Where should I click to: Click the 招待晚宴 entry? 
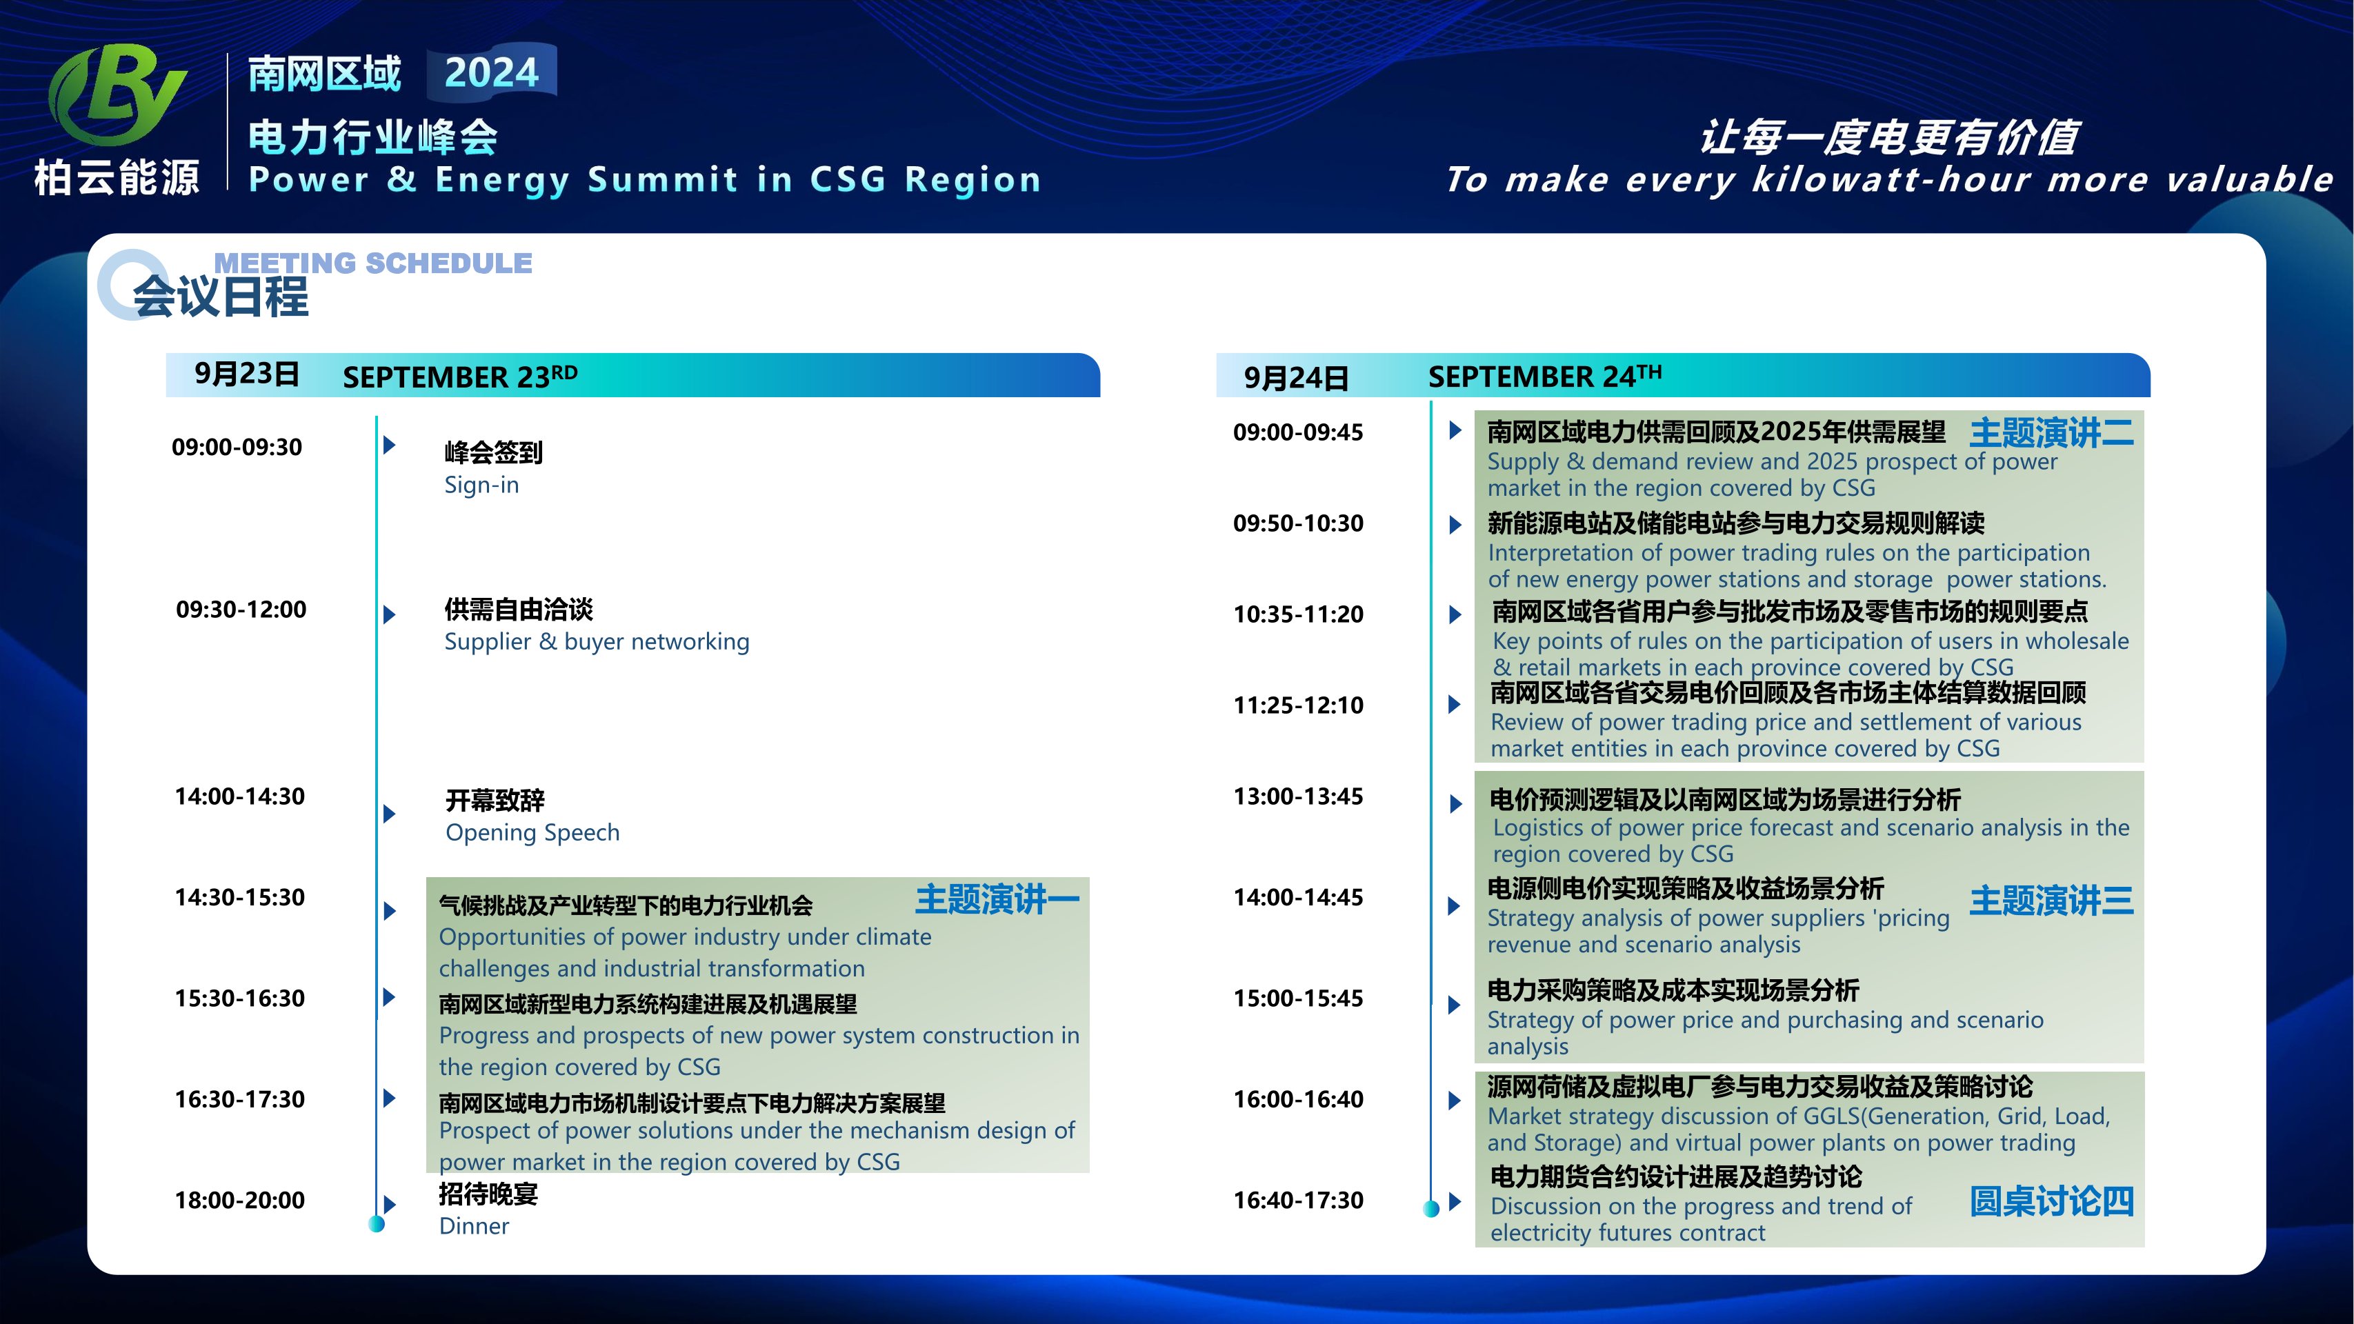point(488,1194)
